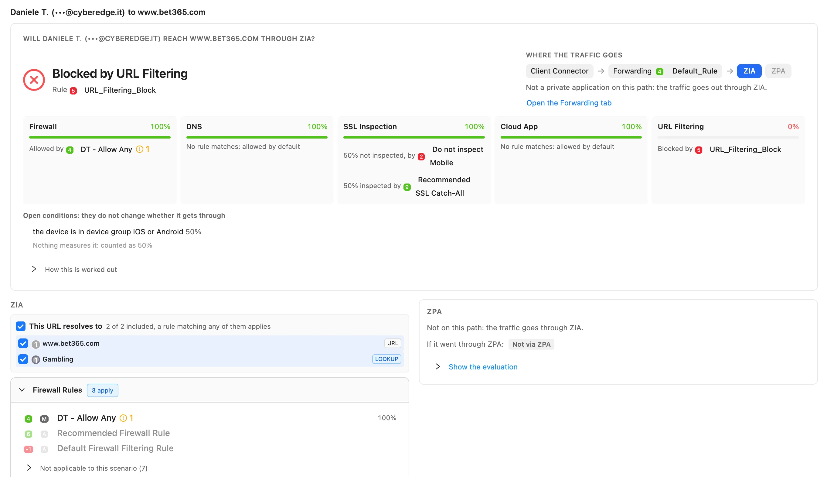Click the Firewall 100% progress bar
The width and height of the screenshot is (827, 477).
point(100,137)
